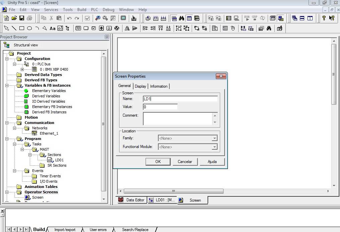Image resolution: width=340 pixels, height=232 pixels.
Task: Open the Functional Module dropdown
Action: click(214, 147)
